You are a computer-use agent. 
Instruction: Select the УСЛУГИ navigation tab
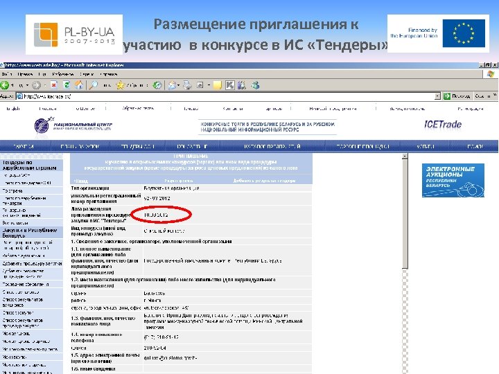(425, 146)
